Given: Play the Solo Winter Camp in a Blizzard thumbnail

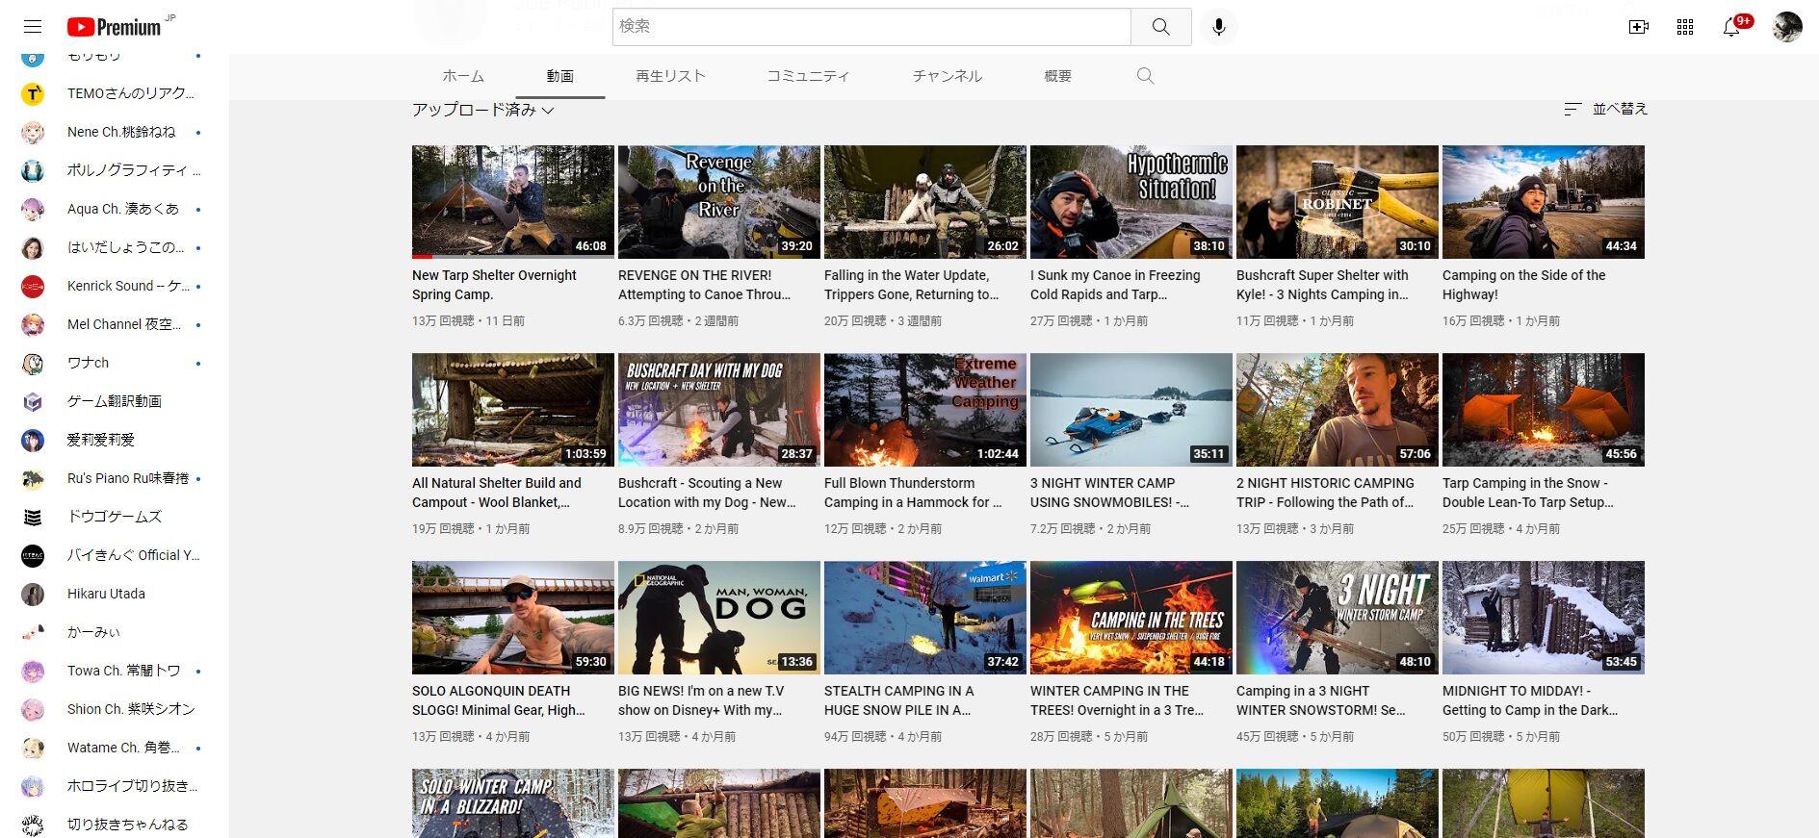Looking at the screenshot, I should pyautogui.click(x=513, y=803).
